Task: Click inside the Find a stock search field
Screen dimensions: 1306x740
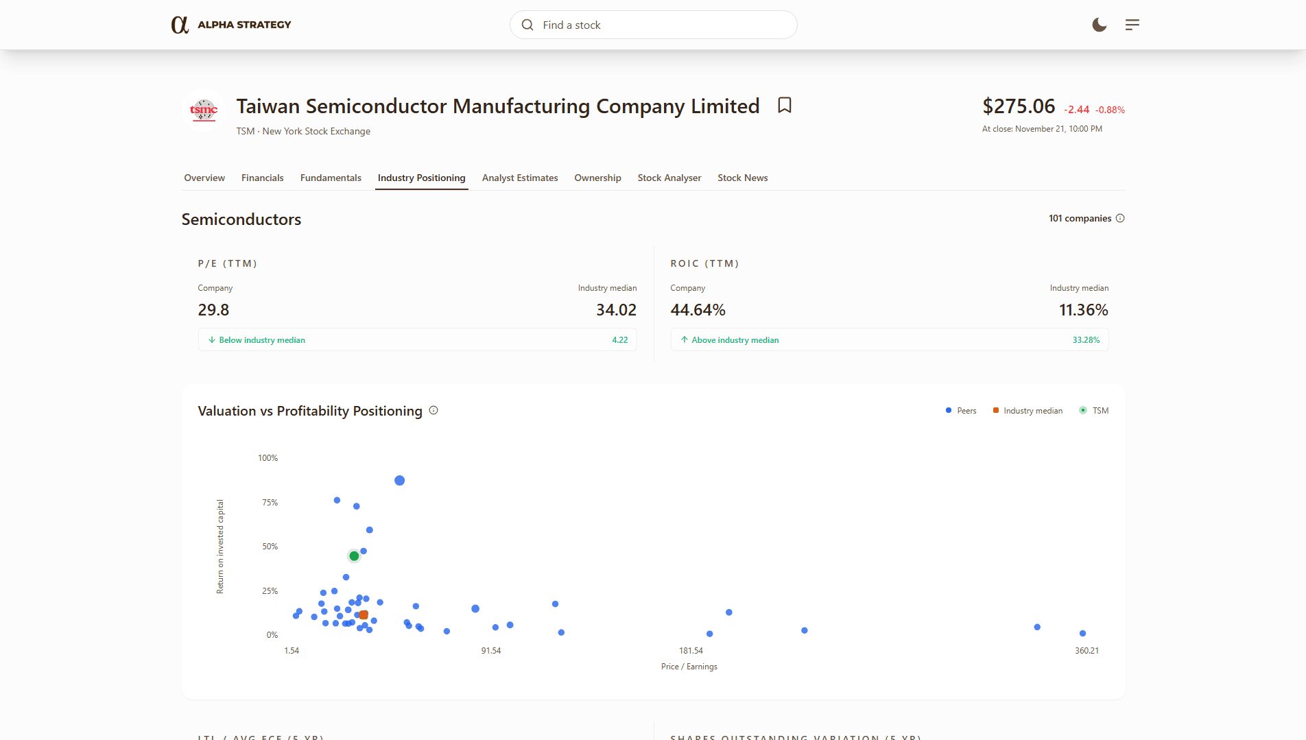Action: click(x=652, y=24)
